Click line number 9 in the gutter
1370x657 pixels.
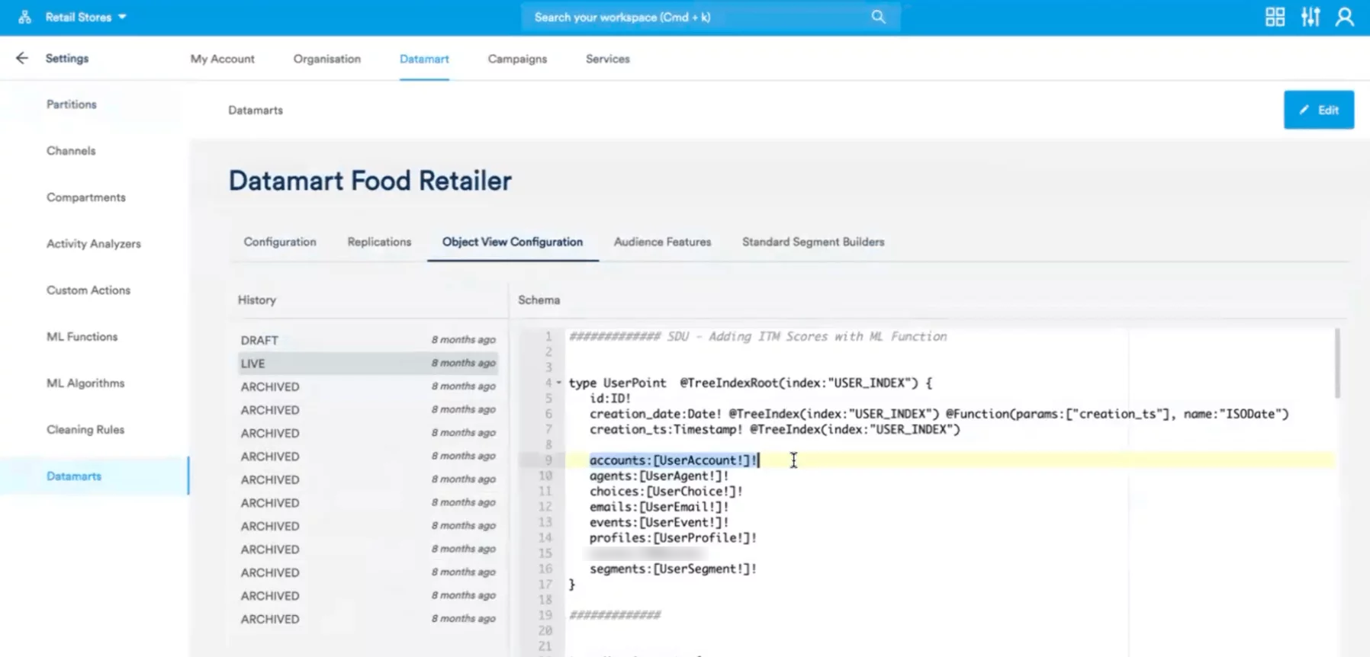coord(548,460)
